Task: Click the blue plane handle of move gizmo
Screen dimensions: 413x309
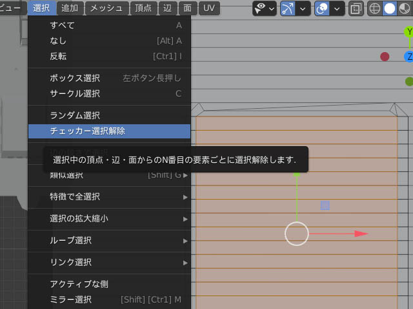Action: click(325, 205)
